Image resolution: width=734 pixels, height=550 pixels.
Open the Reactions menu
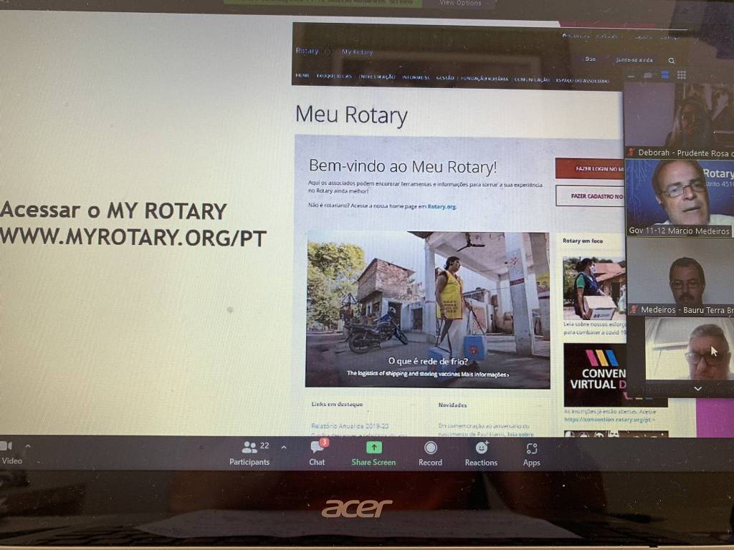pyautogui.click(x=481, y=453)
